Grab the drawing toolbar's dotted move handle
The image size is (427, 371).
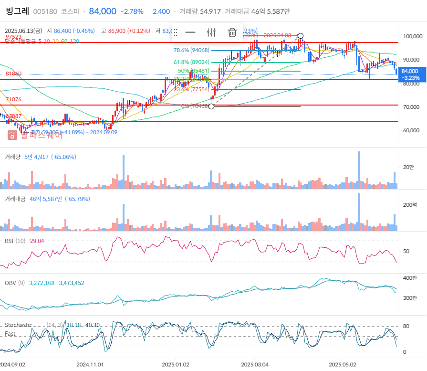tap(176, 33)
